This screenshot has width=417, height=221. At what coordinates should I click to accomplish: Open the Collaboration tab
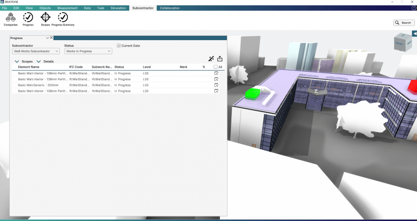coord(169,9)
